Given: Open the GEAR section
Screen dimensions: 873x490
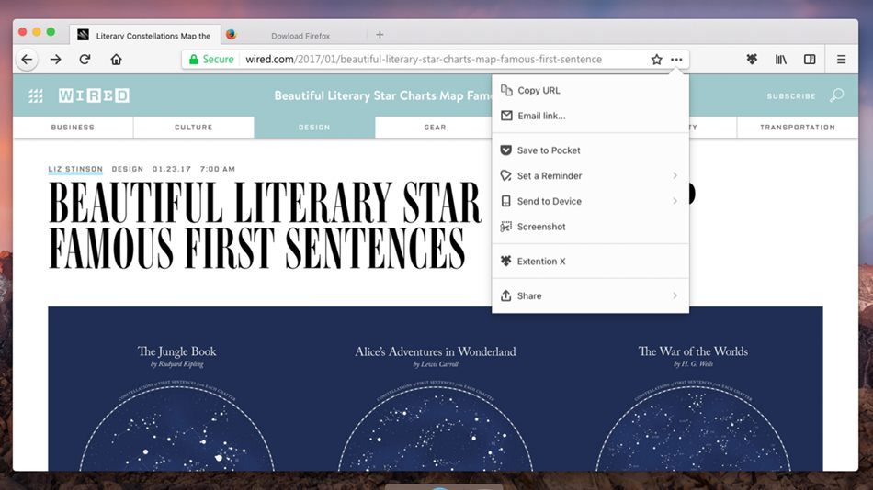Looking at the screenshot, I should tap(435, 128).
